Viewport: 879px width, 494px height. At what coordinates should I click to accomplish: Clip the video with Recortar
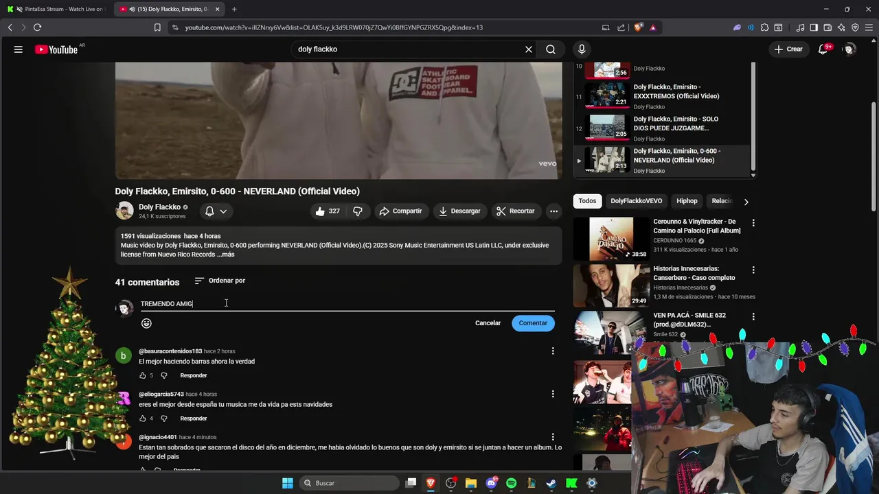[x=516, y=211]
